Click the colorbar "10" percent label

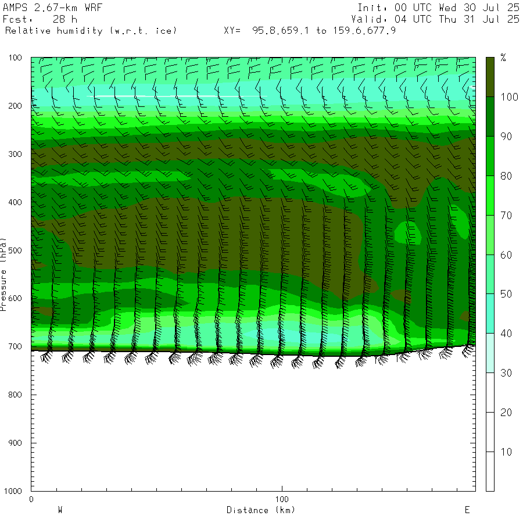506,452
